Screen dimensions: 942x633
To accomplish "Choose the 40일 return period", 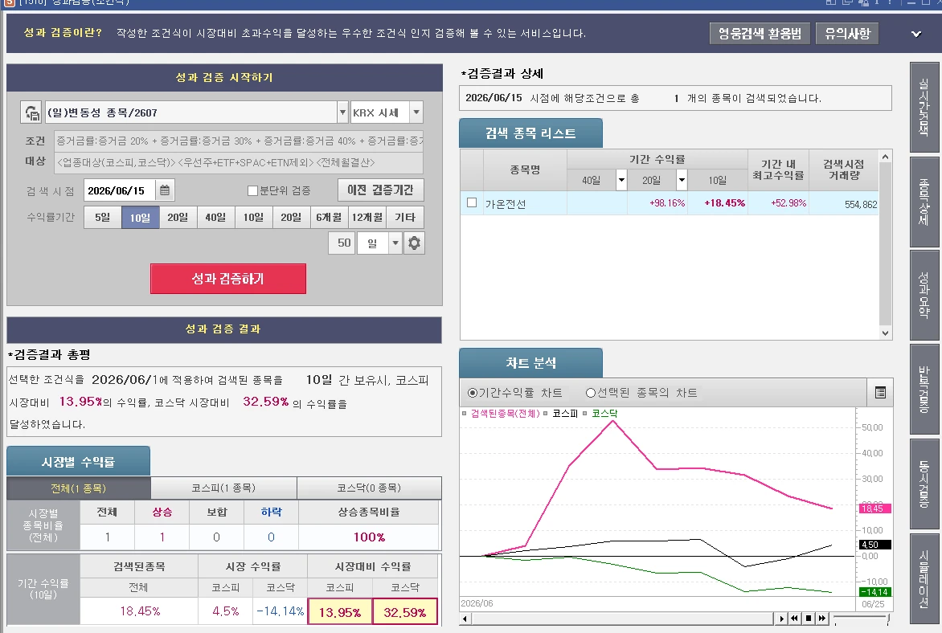I will tap(215, 218).
